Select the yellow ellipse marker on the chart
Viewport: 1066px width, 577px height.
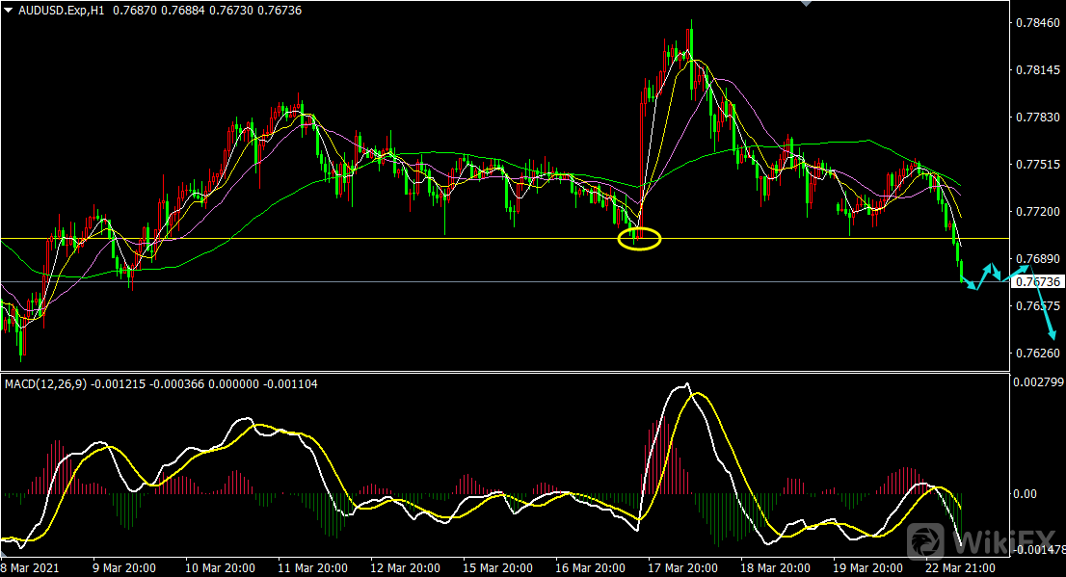[639, 239]
